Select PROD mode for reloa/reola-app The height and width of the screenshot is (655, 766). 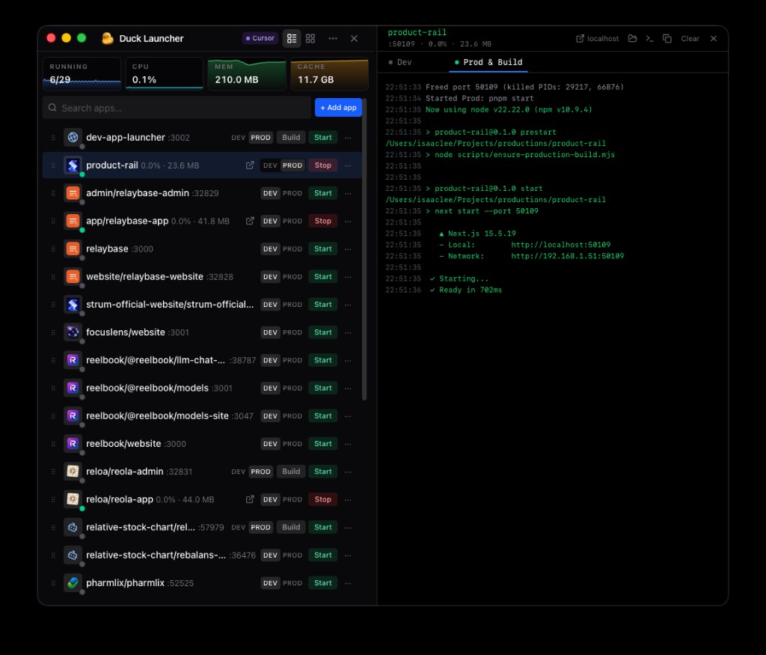[x=292, y=499]
